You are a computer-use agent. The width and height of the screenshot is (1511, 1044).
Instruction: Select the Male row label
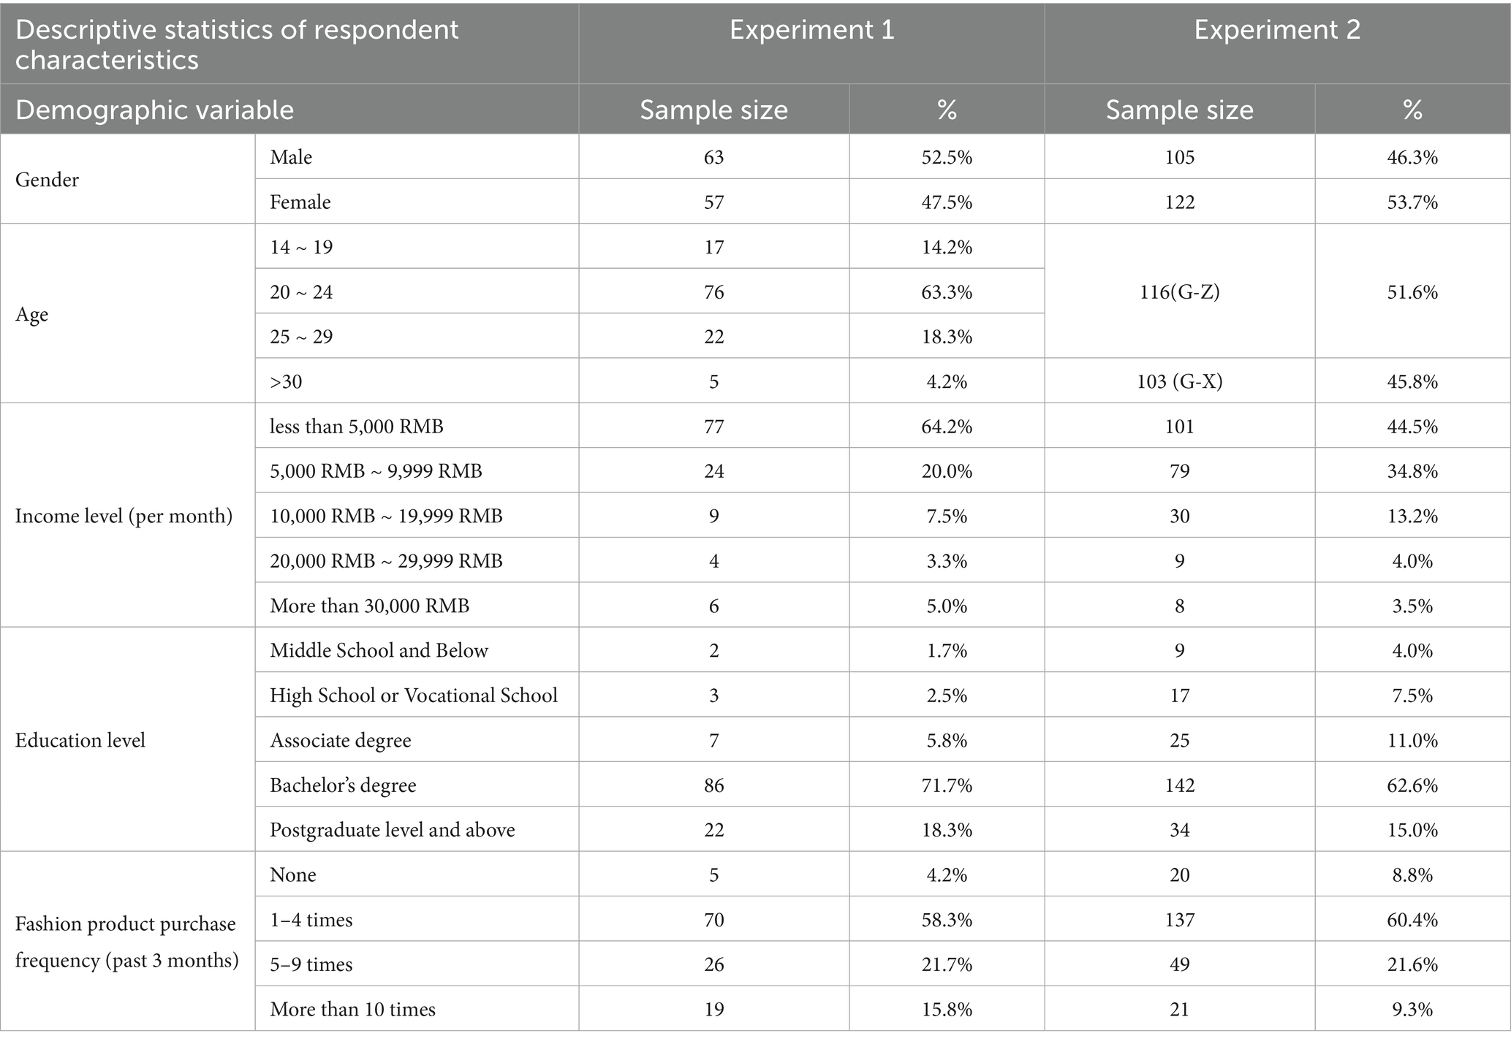point(291,157)
